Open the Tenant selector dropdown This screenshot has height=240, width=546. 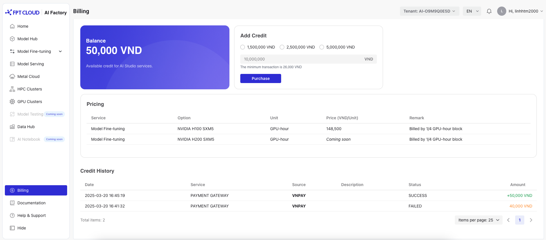click(429, 11)
